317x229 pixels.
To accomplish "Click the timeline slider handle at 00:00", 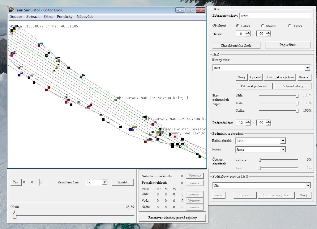I will tap(14, 215).
